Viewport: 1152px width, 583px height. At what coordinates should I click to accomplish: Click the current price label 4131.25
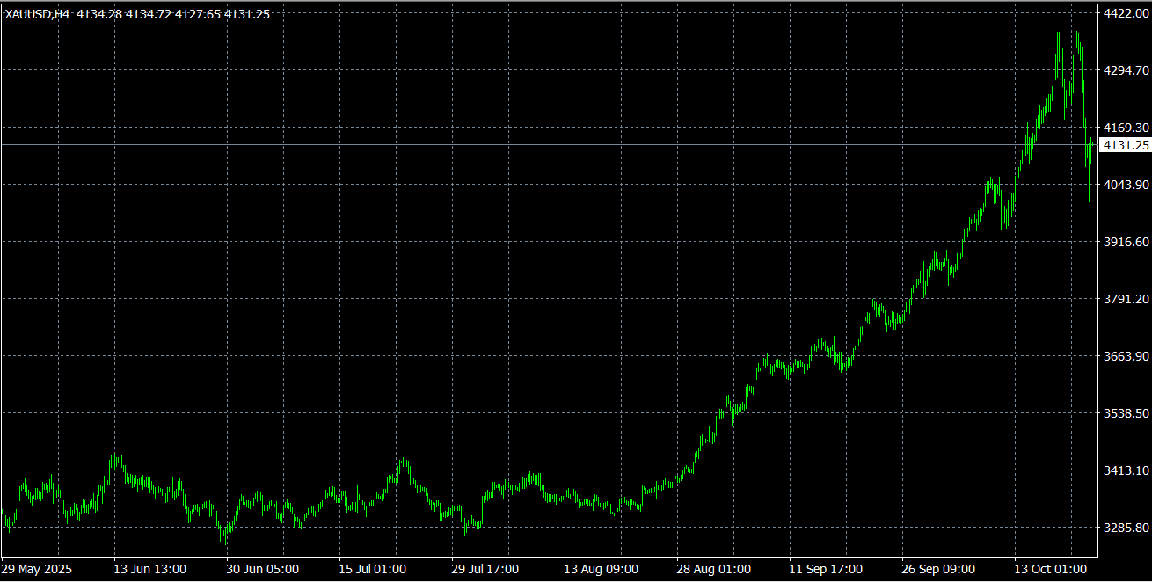[1126, 145]
